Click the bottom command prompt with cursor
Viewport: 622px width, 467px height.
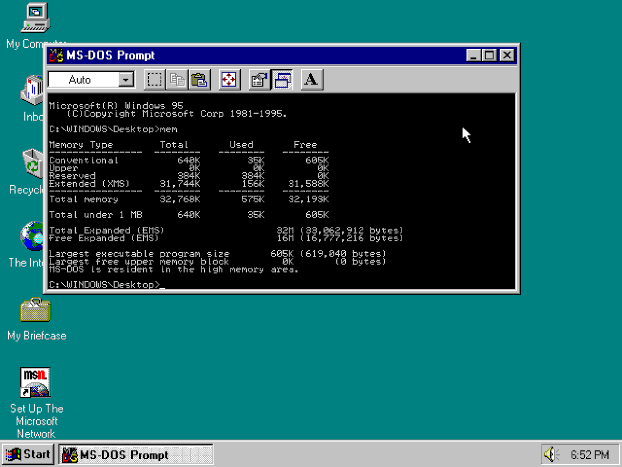[107, 285]
